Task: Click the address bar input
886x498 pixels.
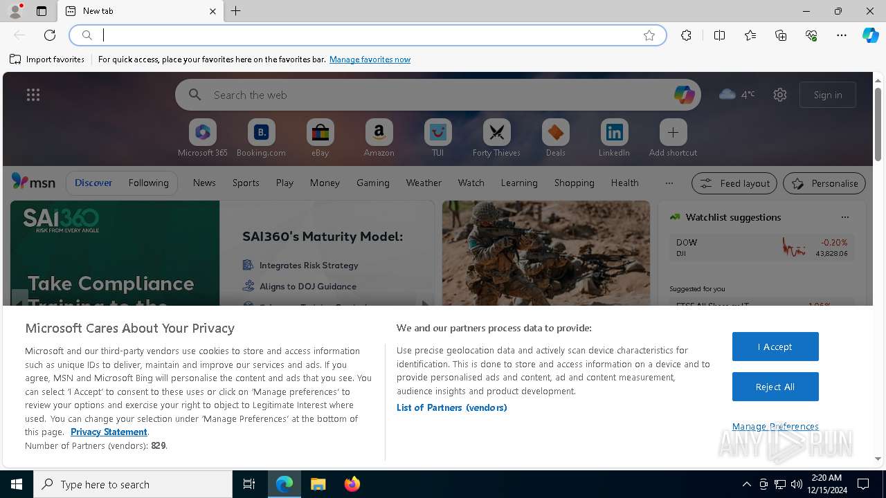Action: (367, 35)
